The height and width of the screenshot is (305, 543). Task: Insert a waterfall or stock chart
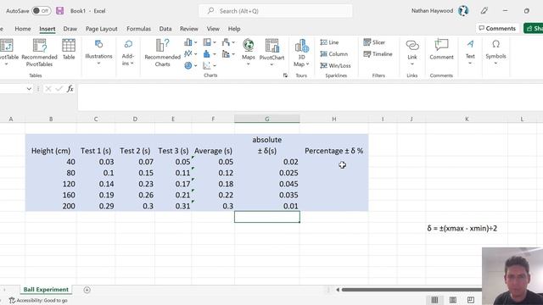226,42
